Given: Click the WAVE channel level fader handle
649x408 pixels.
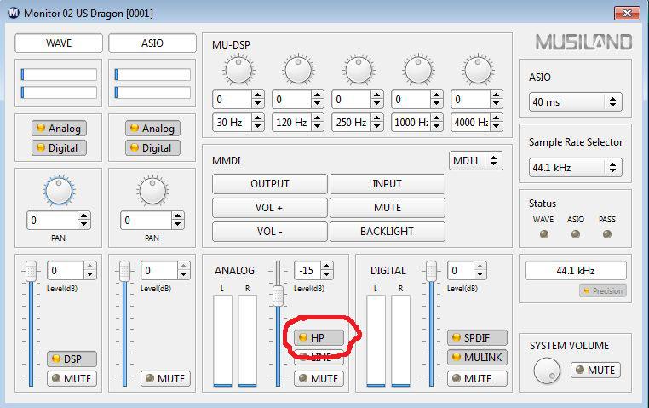Looking at the screenshot, I should tap(31, 271).
